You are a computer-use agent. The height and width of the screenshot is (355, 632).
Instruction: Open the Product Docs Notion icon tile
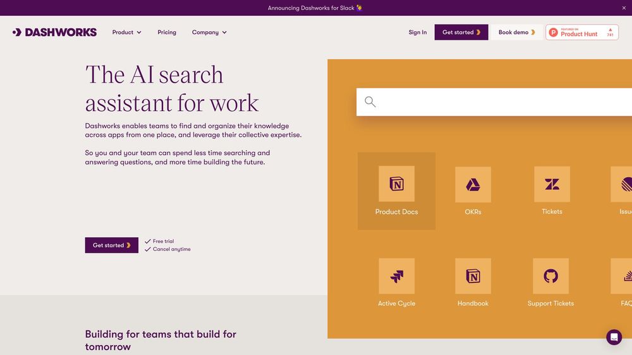(397, 183)
